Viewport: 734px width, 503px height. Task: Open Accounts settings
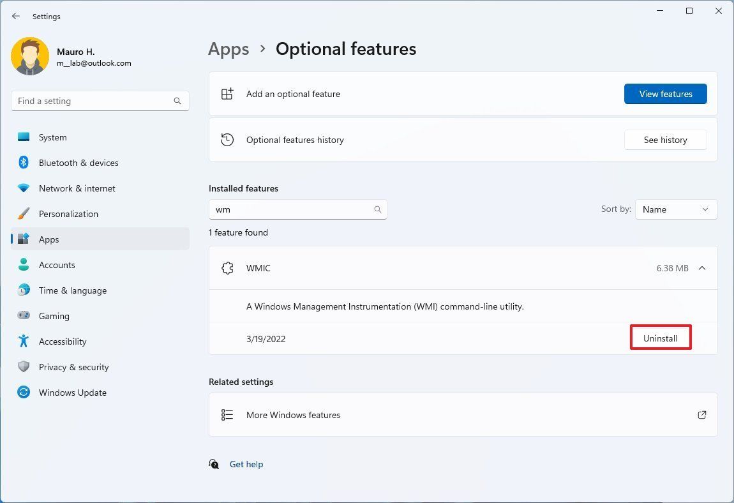point(57,265)
